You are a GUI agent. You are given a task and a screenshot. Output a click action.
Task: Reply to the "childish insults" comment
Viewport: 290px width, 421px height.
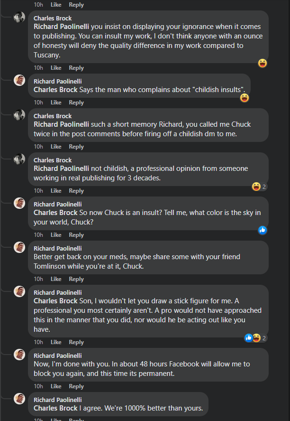pyautogui.click(x=76, y=103)
